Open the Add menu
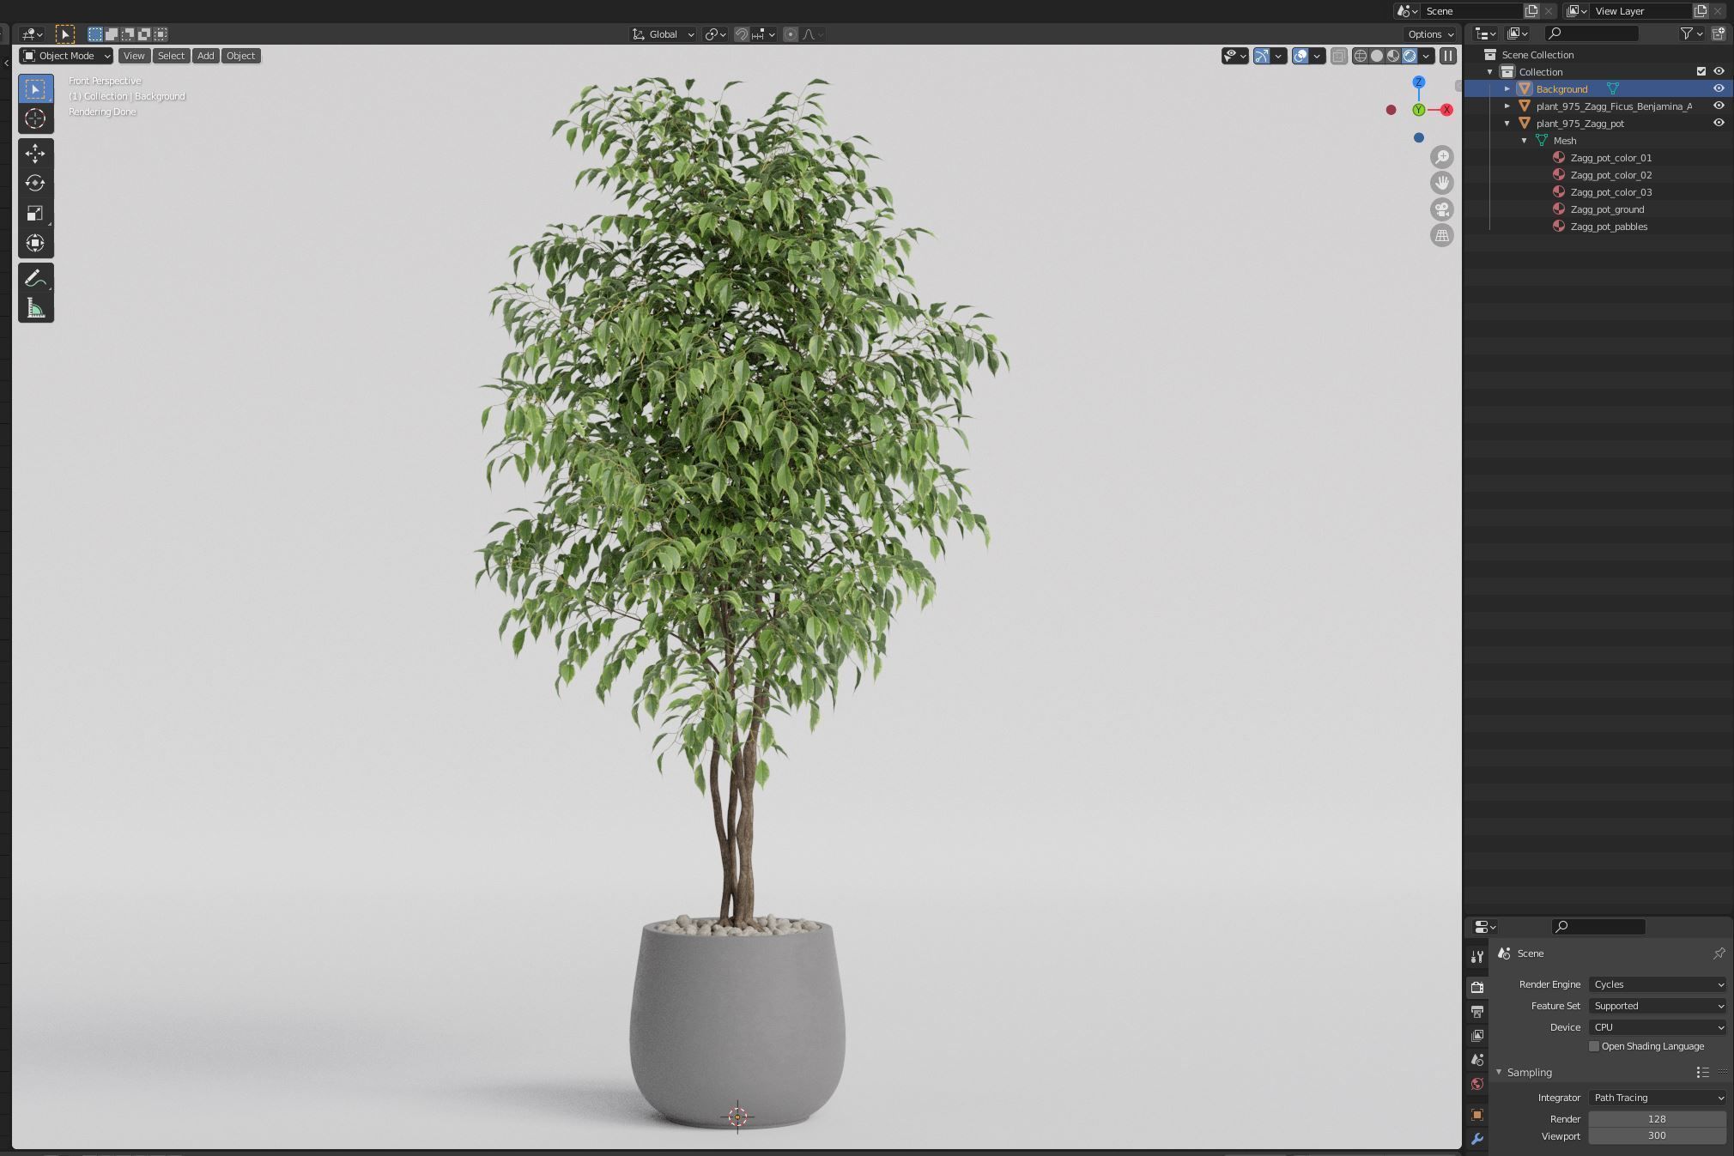 point(205,56)
